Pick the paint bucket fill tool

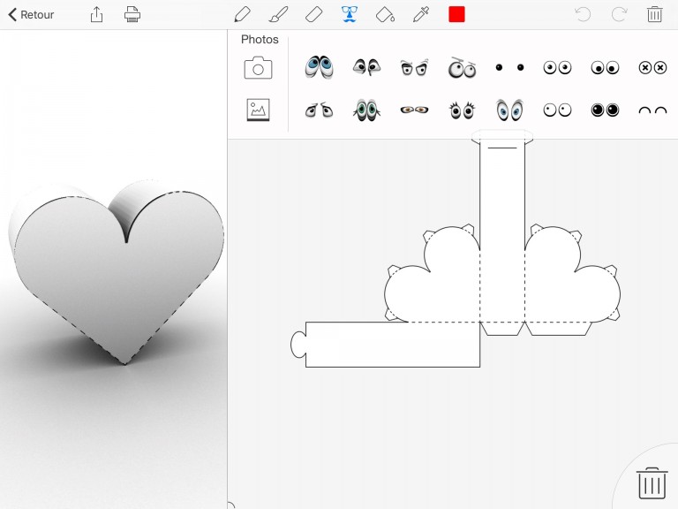(385, 14)
